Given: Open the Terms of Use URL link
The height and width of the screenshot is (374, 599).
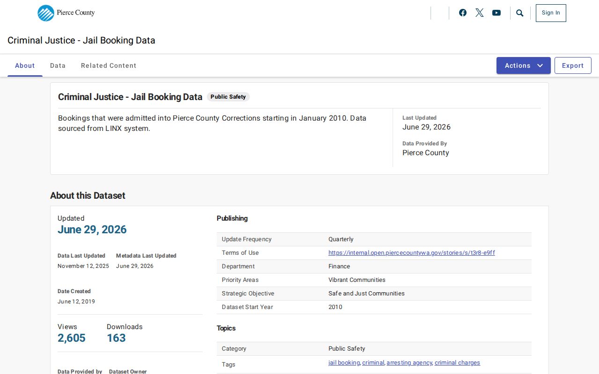Looking at the screenshot, I should [x=412, y=253].
